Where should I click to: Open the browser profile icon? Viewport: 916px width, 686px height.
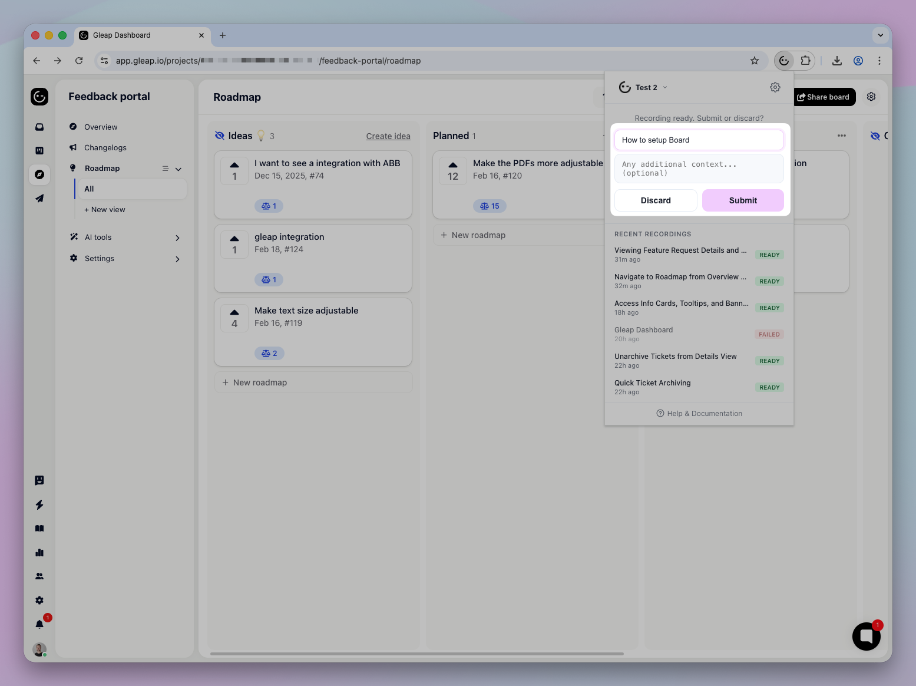(858, 61)
